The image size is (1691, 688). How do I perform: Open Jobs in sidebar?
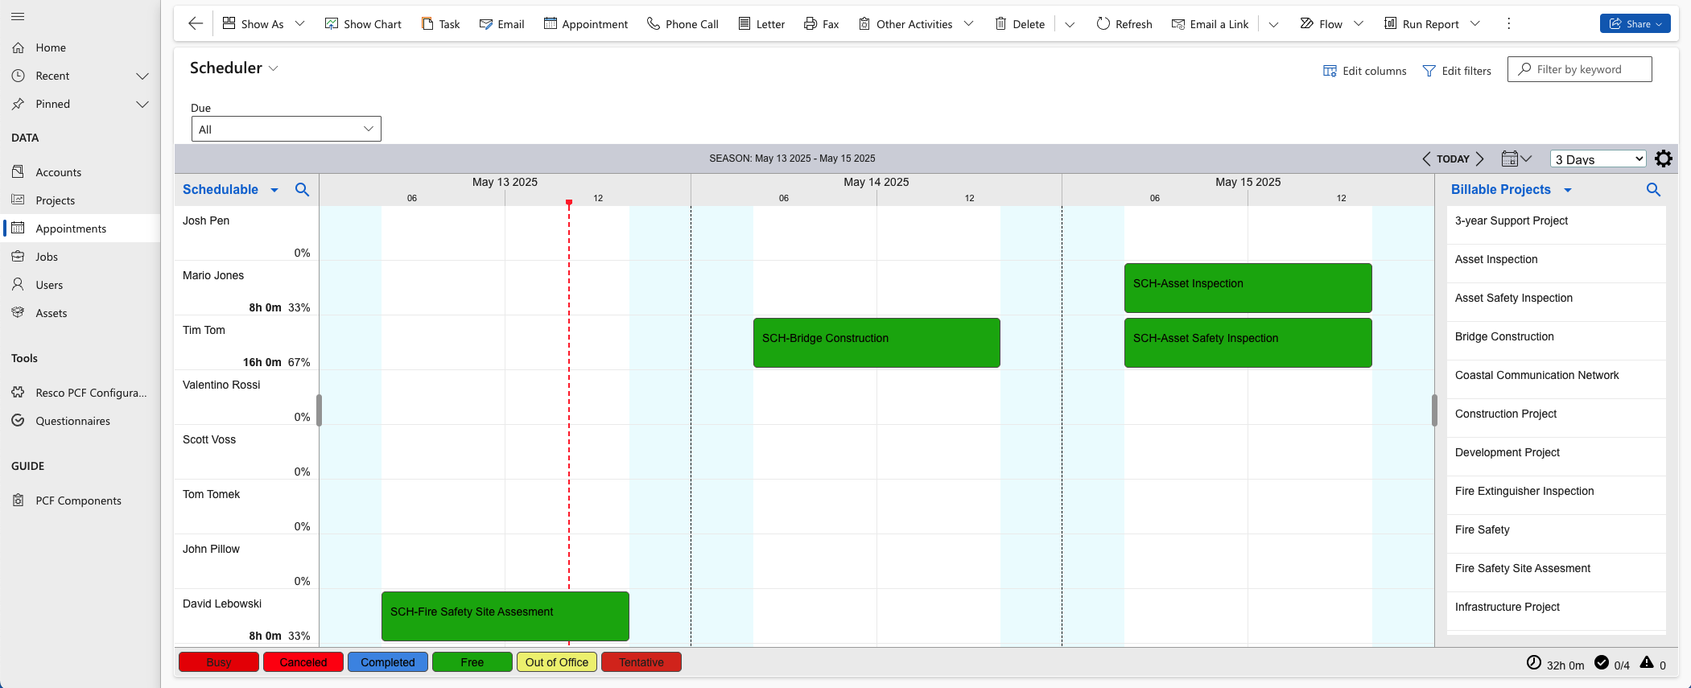tap(80, 257)
